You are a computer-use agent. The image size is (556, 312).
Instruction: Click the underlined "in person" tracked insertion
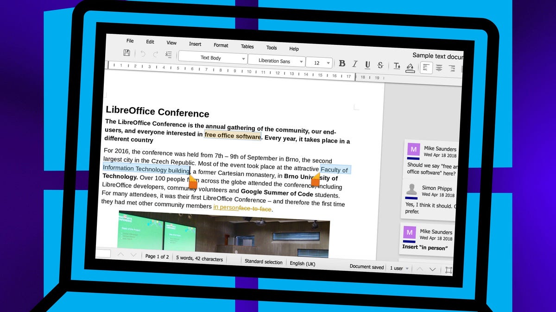point(226,208)
